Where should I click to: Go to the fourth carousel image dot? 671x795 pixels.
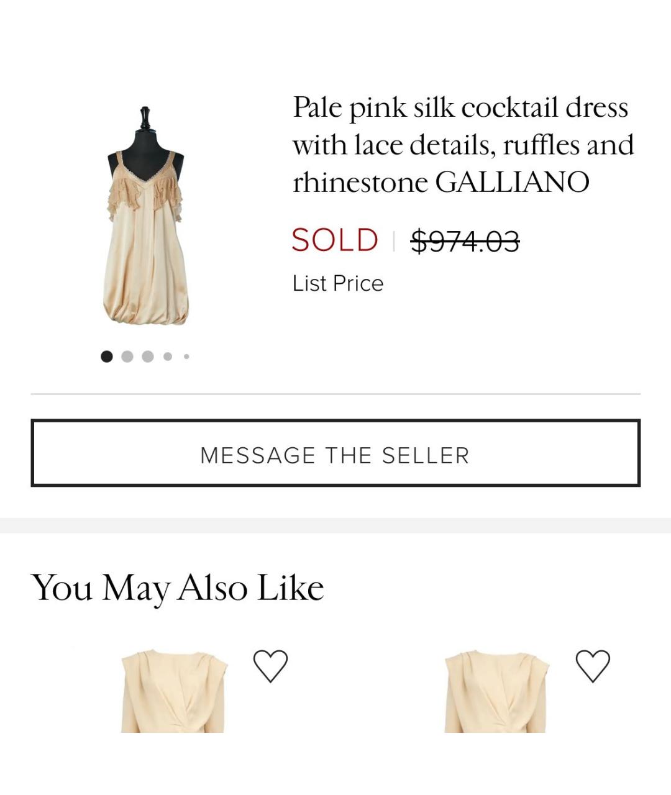168,357
